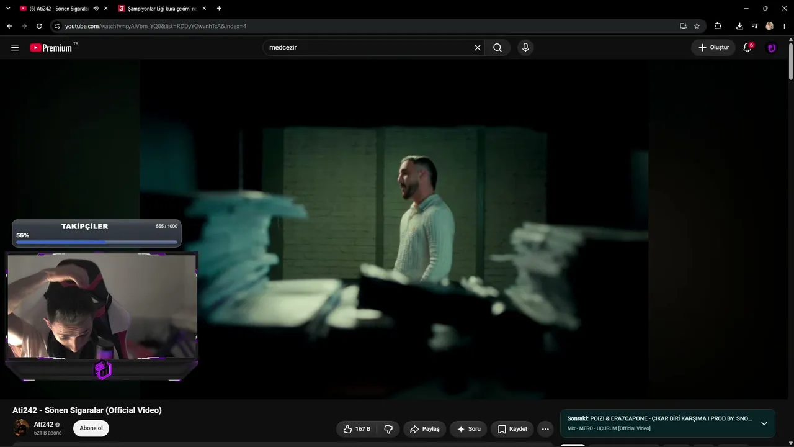The image size is (794, 447).
Task: Subscribe with the Abone ol button
Action: [91, 428]
